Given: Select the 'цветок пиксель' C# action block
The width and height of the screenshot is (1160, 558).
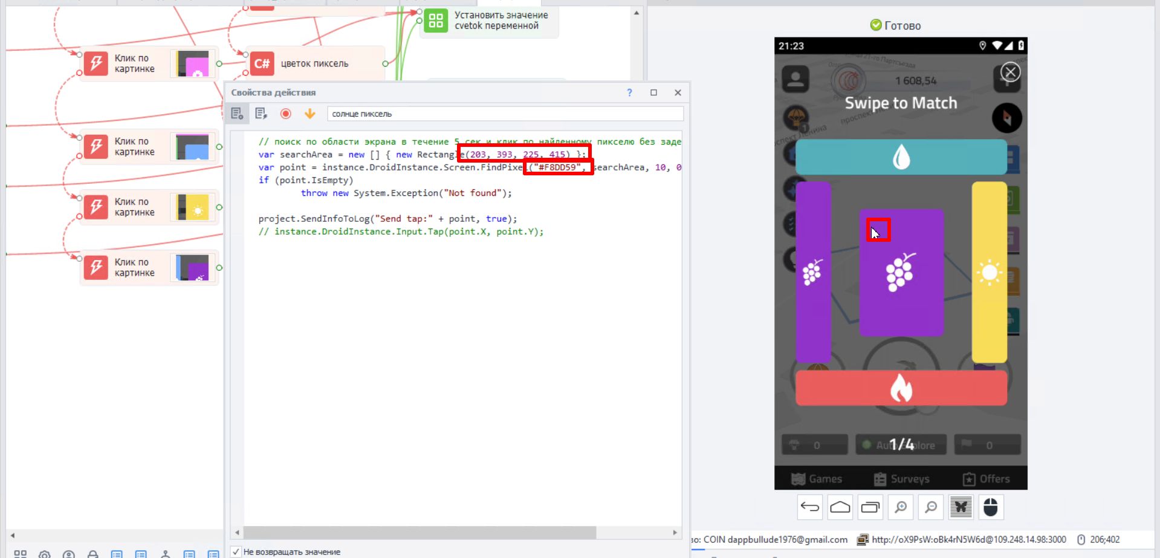Looking at the screenshot, I should [314, 63].
